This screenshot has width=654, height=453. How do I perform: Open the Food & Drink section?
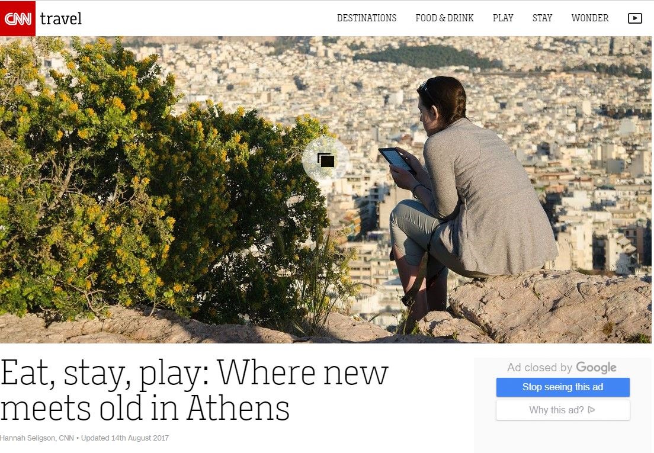[x=445, y=18]
